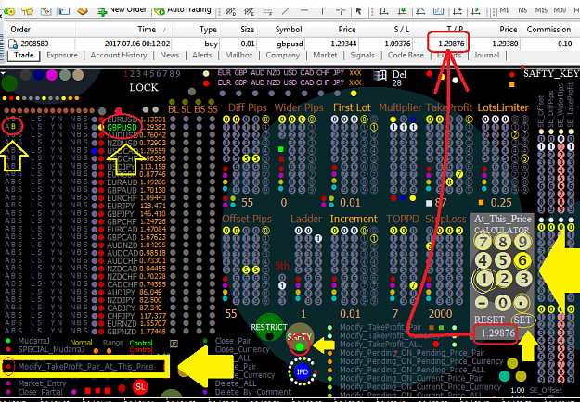The height and width of the screenshot is (402, 580).
Task: Select order number 2908589
Action: 34,44
